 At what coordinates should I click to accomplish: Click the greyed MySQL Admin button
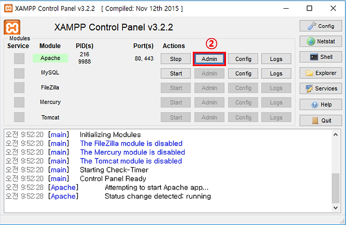coord(209,73)
